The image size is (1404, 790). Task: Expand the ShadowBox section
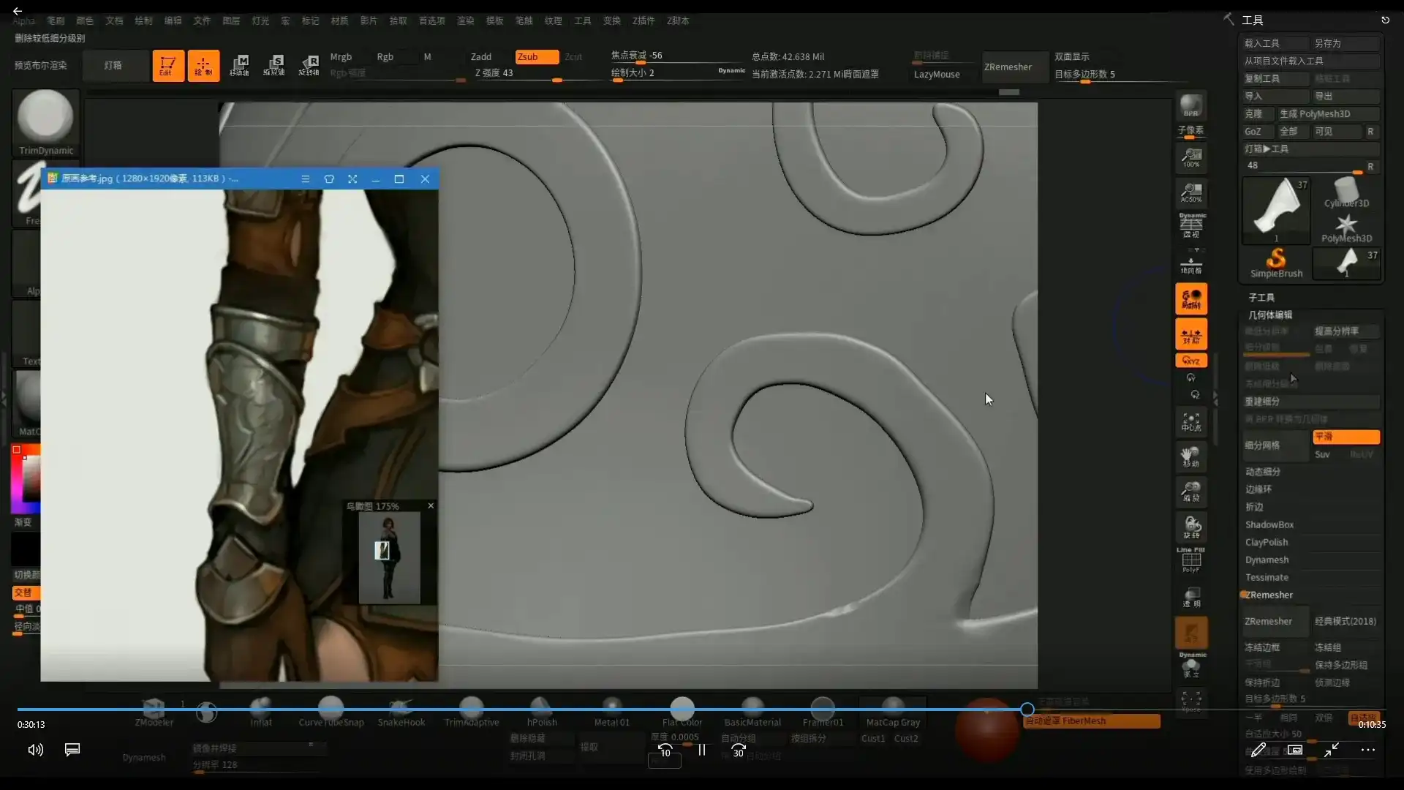pos(1269,524)
